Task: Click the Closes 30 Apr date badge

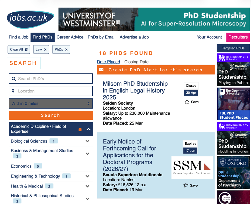Action: tap(191, 89)
